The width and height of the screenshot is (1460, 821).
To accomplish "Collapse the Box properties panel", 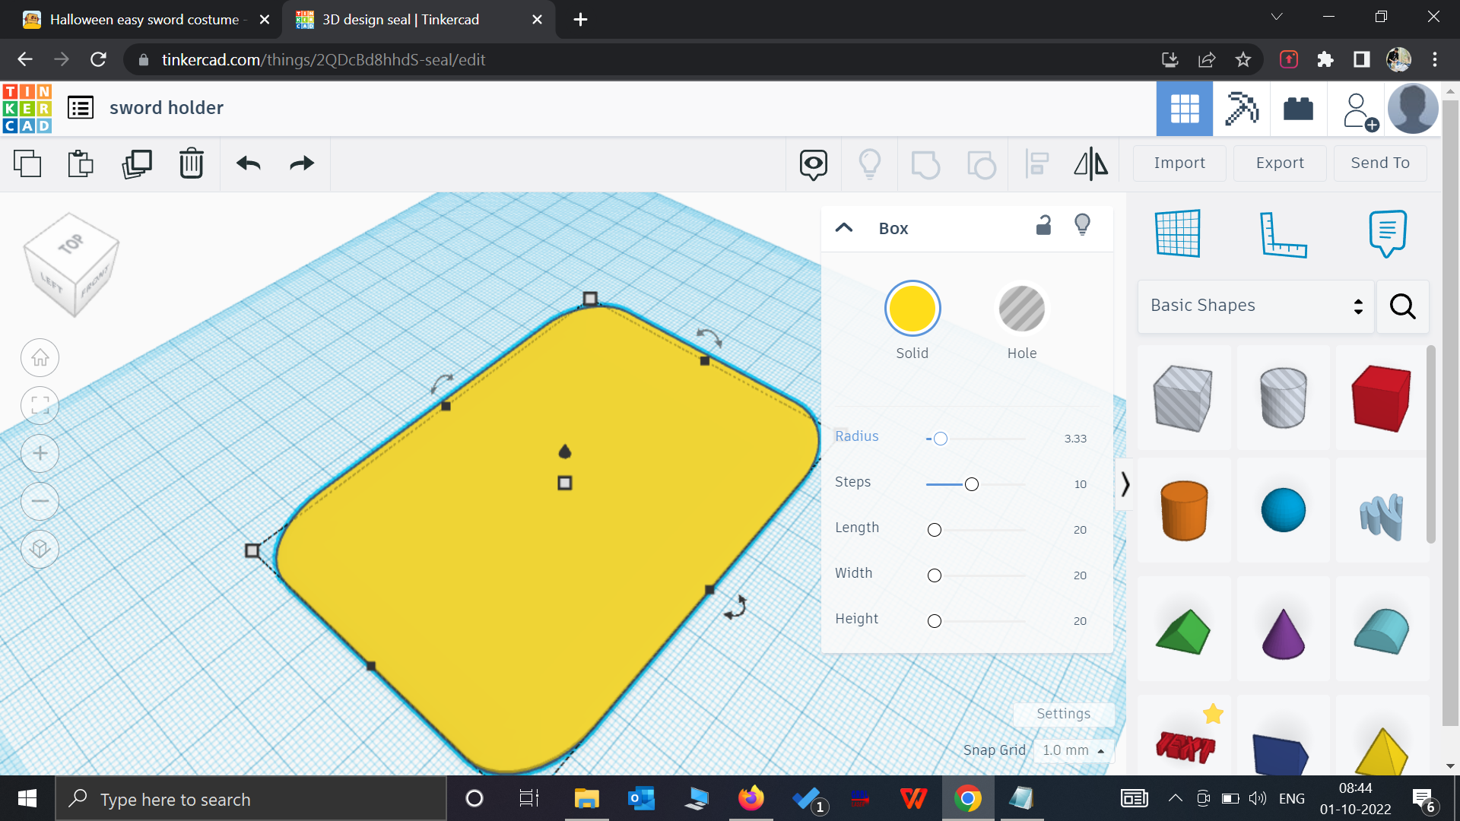I will point(844,228).
